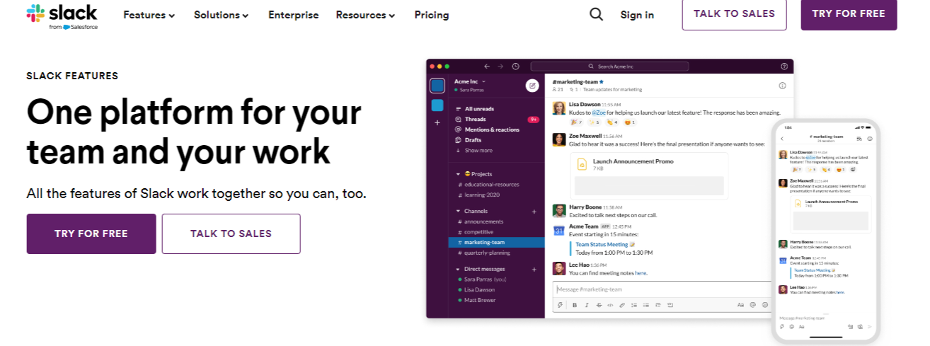Viewport: 930px width, 346px height.
Task: Click the ordered list icon in composer
Action: (634, 305)
